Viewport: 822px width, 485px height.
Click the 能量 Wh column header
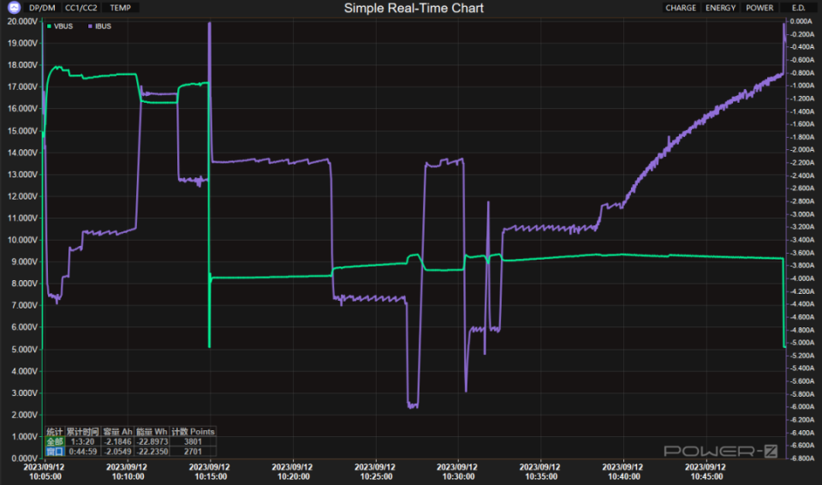[152, 432]
